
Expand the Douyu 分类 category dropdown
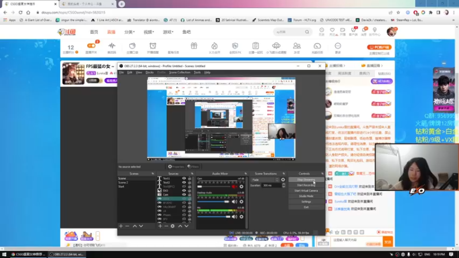coord(130,32)
